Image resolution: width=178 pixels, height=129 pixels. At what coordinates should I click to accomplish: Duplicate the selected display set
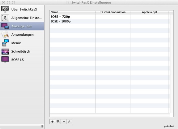(58, 122)
